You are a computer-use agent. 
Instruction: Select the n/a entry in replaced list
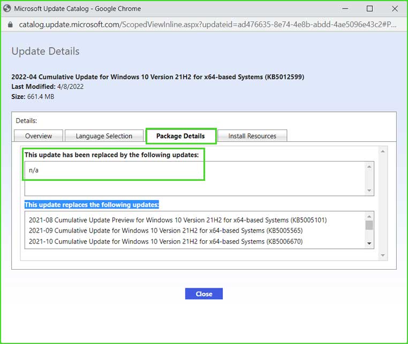pyautogui.click(x=34, y=170)
